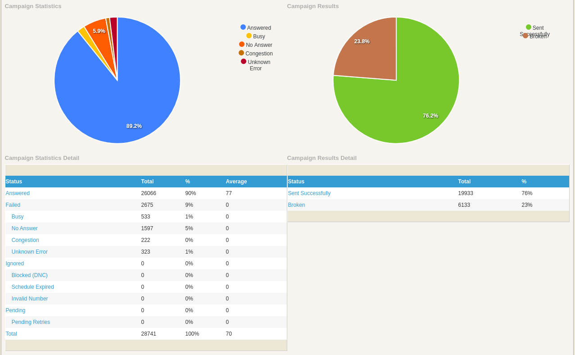The height and width of the screenshot is (355, 575).
Task: Click the Busy legend yellow dot
Action: point(249,36)
